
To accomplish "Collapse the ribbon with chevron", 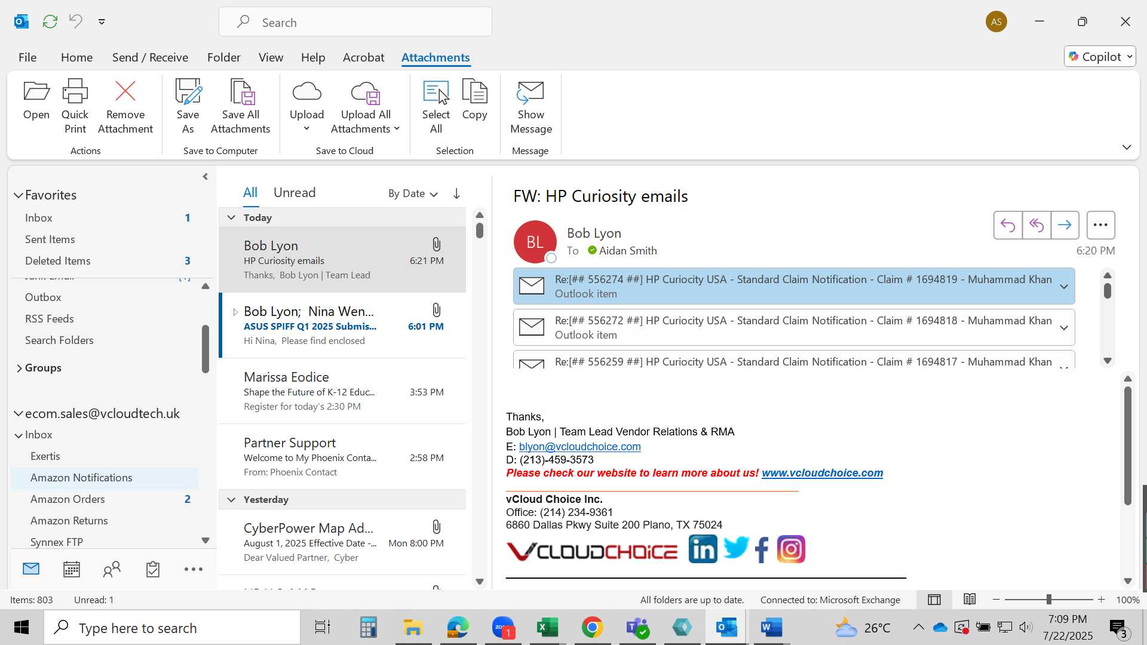I will point(1127,147).
